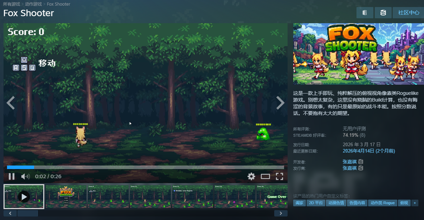Select the Fox Shooter title screen thumbnail
Image resolution: width=424 pixels, height=220 pixels.
point(66,196)
